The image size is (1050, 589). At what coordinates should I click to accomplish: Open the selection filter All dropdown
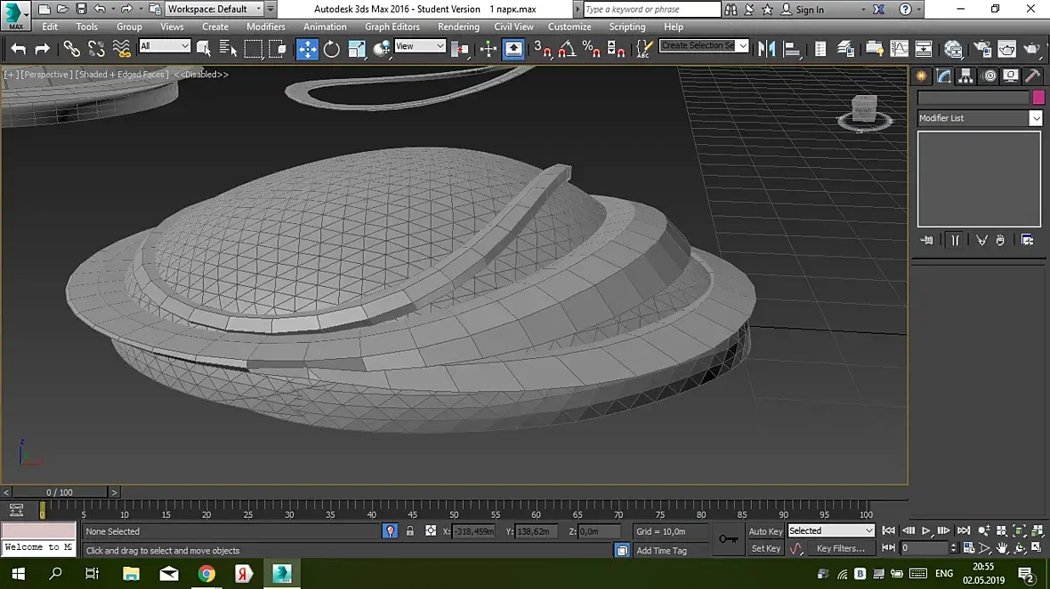pyautogui.click(x=165, y=46)
